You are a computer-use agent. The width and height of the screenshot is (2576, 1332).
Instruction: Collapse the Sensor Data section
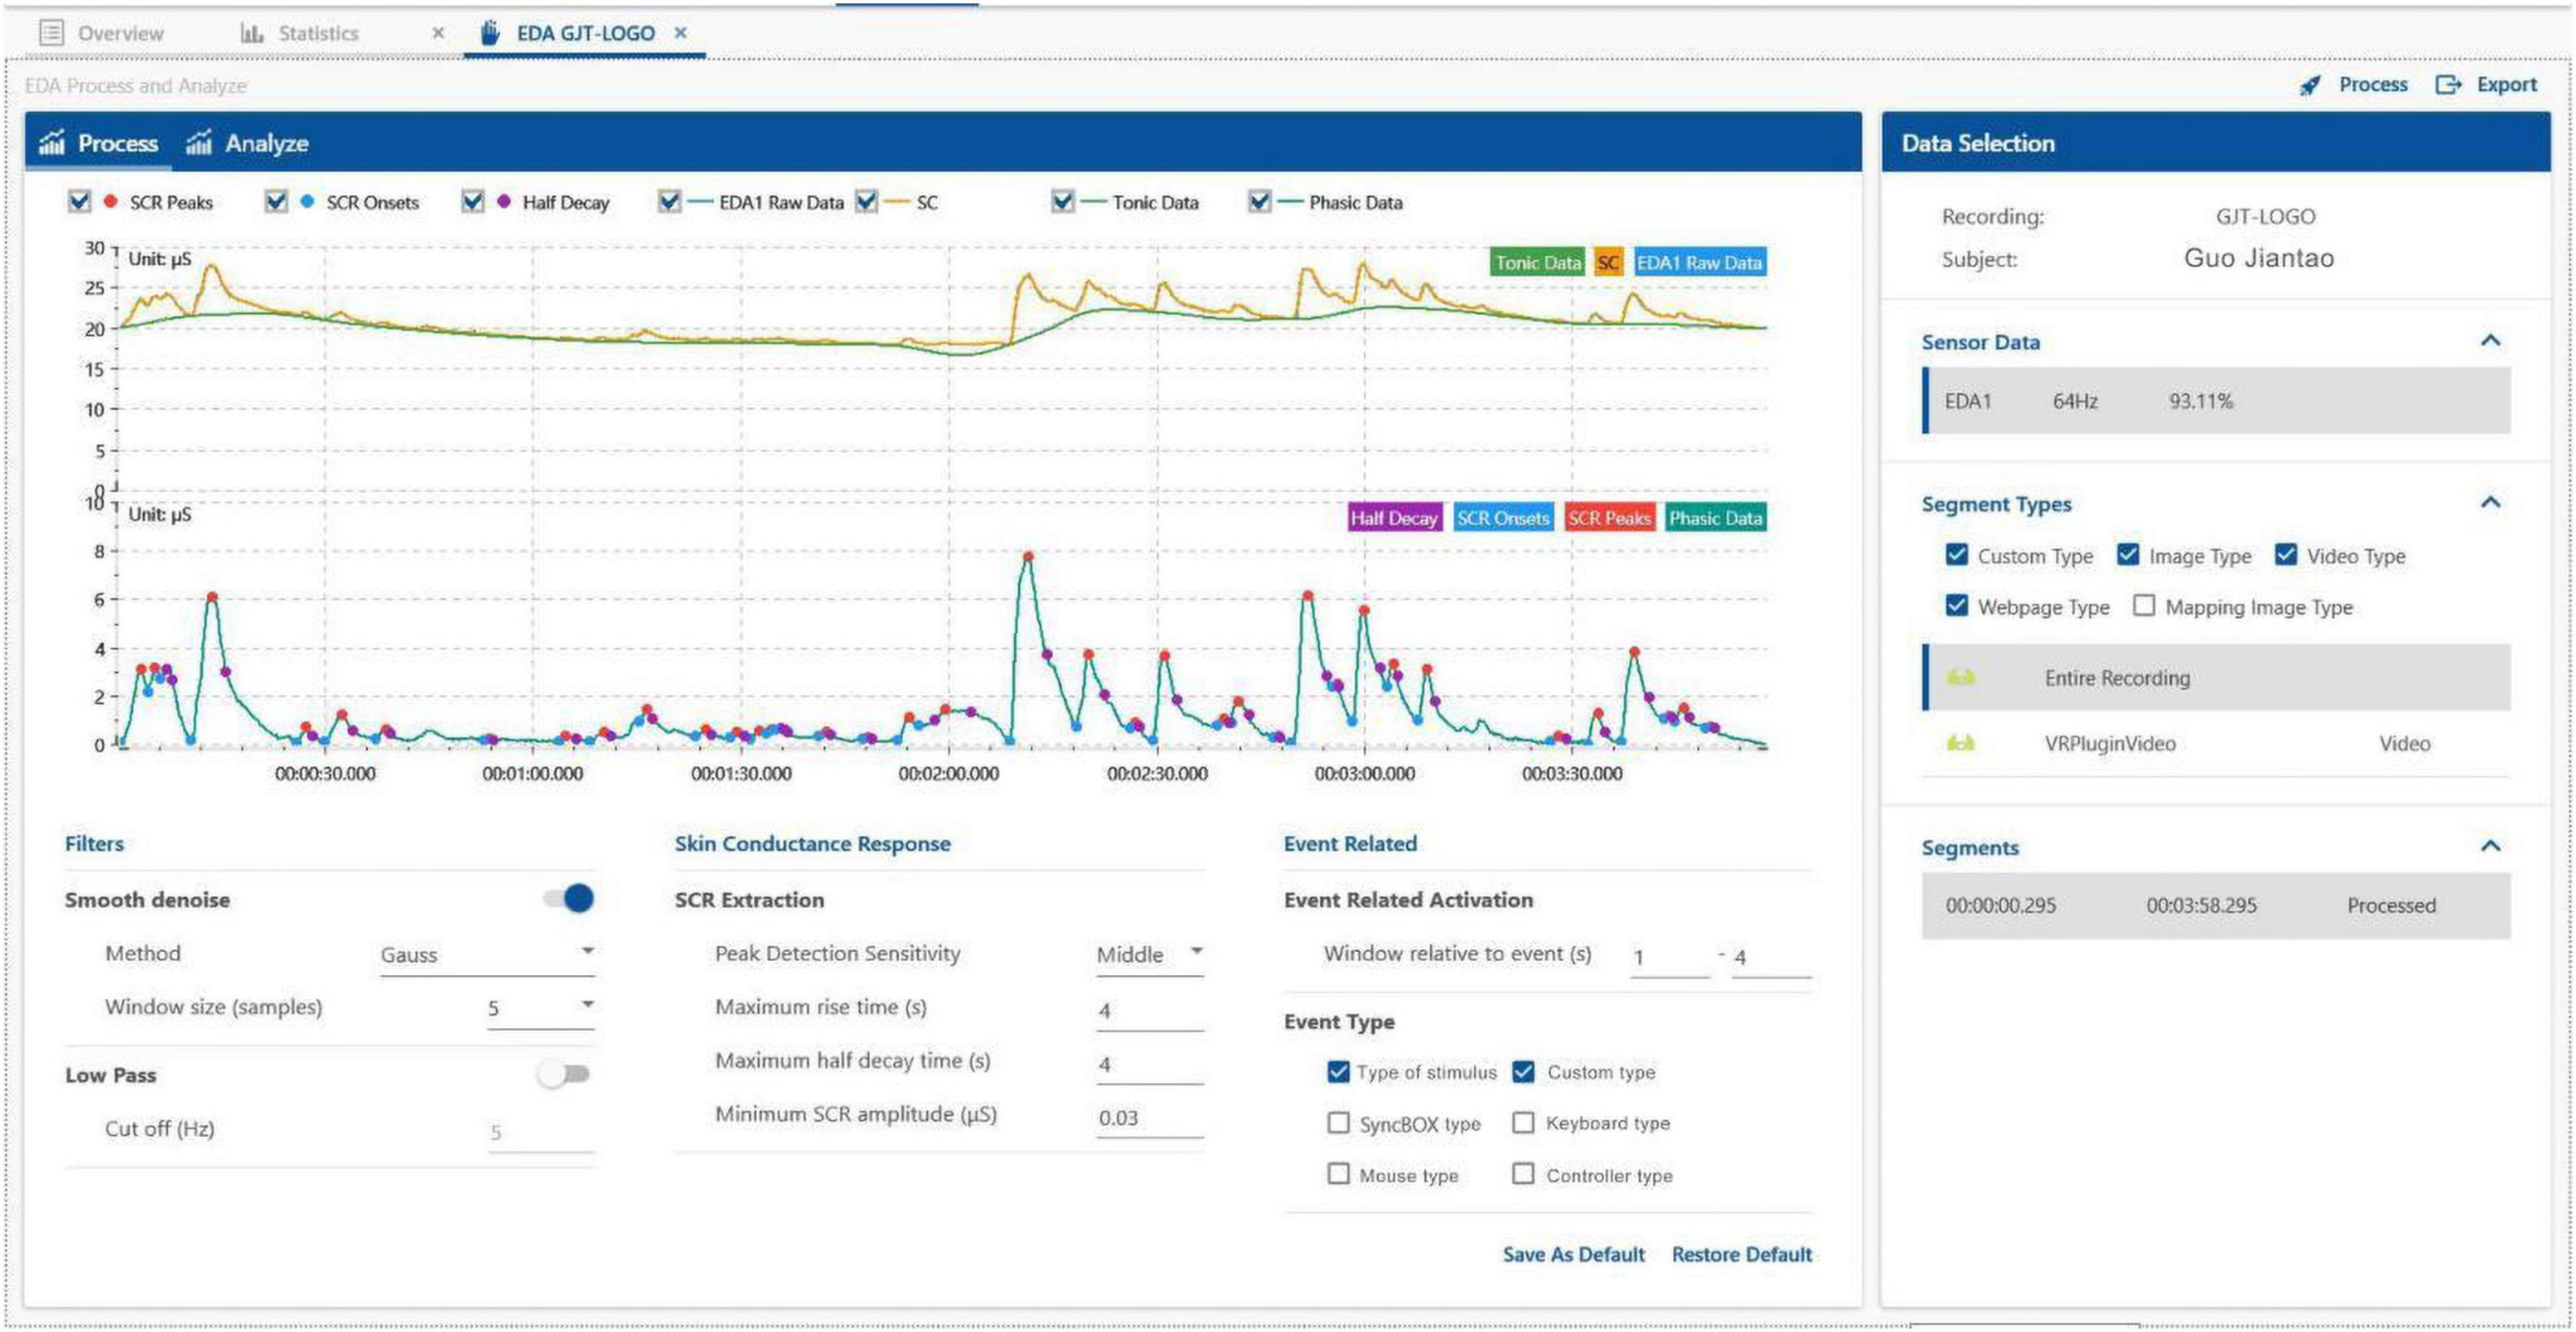pyautogui.click(x=2491, y=341)
